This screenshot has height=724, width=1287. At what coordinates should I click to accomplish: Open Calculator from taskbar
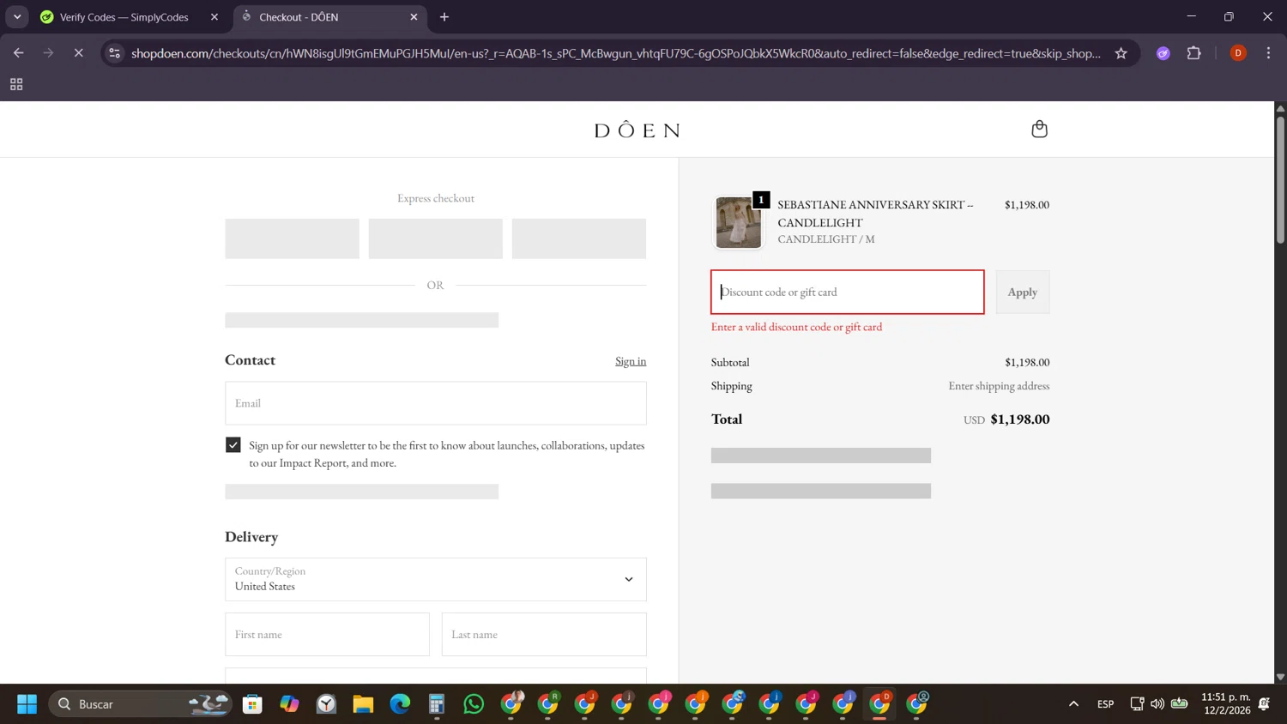(437, 704)
